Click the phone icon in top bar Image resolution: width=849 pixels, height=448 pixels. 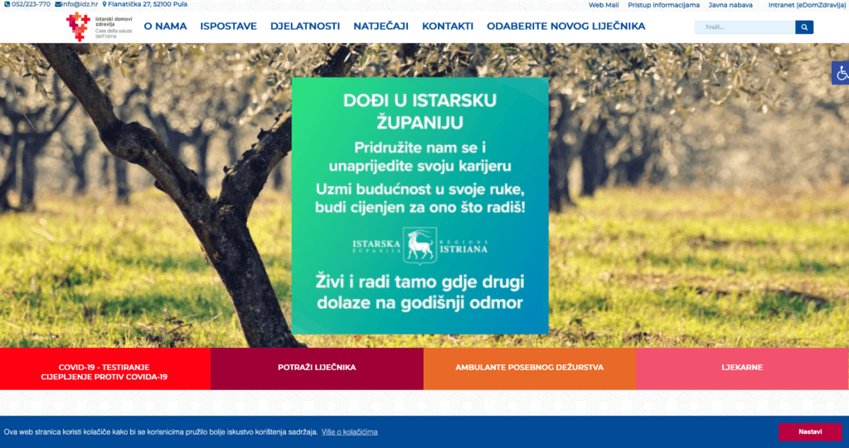click(x=7, y=4)
